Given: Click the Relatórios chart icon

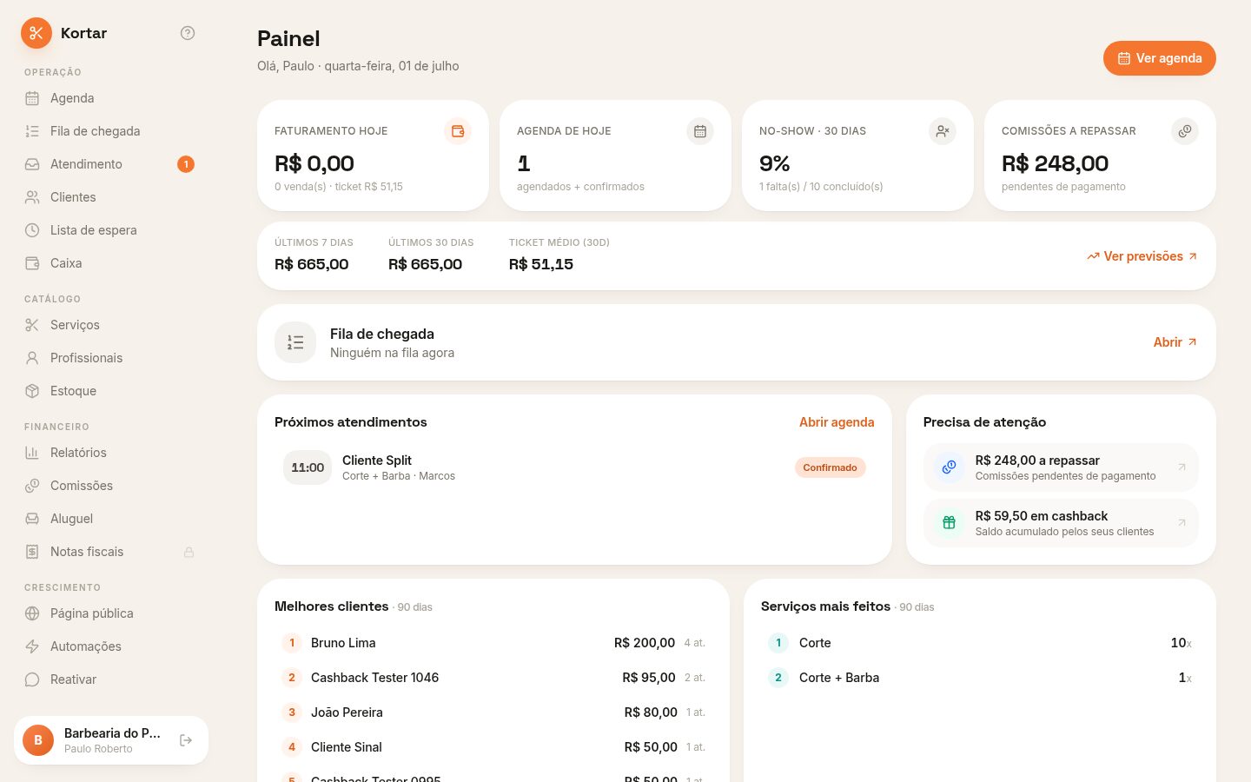Looking at the screenshot, I should [x=32, y=453].
